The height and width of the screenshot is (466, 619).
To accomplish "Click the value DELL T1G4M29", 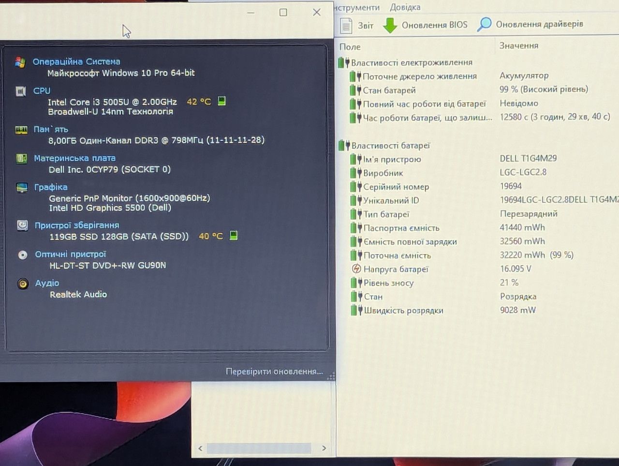I will coord(528,158).
